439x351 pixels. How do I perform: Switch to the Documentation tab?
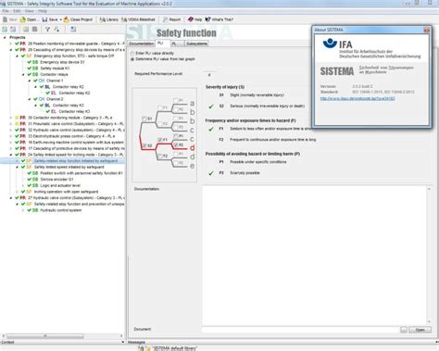click(x=141, y=44)
